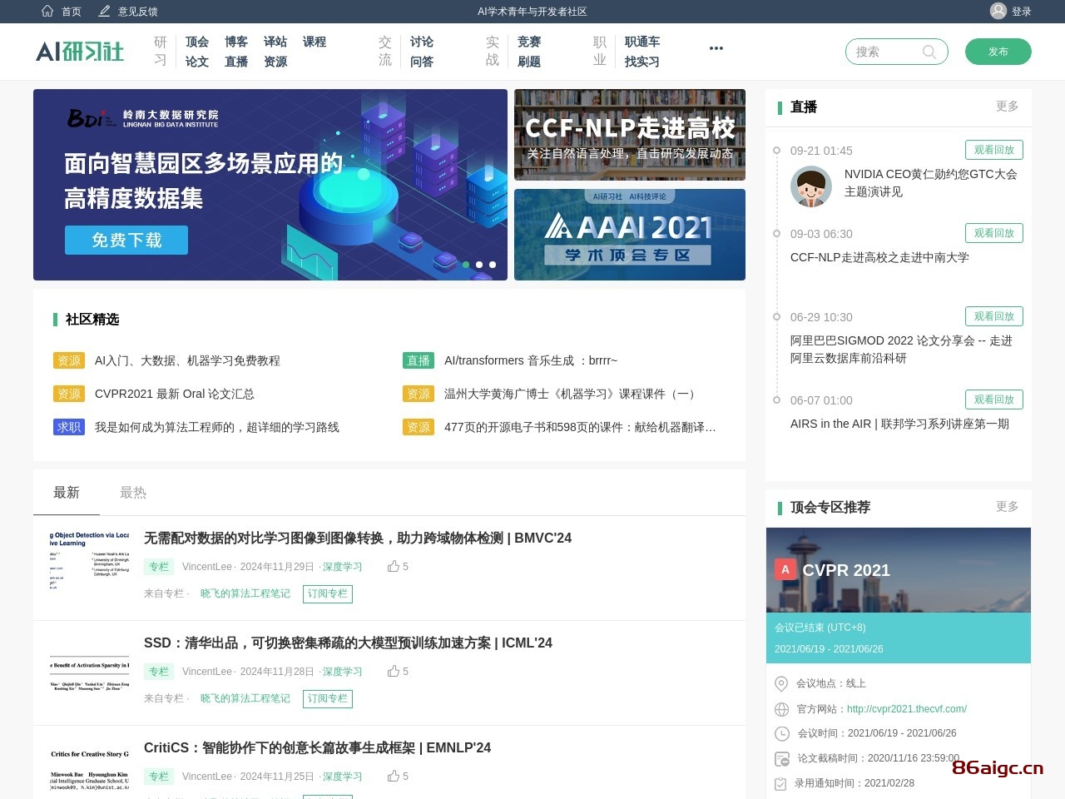Image resolution: width=1065 pixels, height=799 pixels.
Task: Like the EMNLP'24 article thumbs-up icon
Action: coord(394,776)
